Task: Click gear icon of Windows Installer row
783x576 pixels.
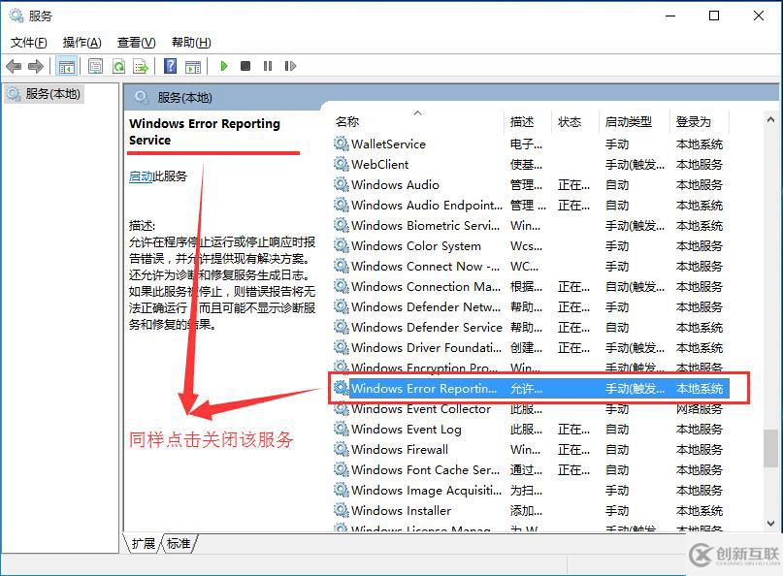Action: coord(342,510)
